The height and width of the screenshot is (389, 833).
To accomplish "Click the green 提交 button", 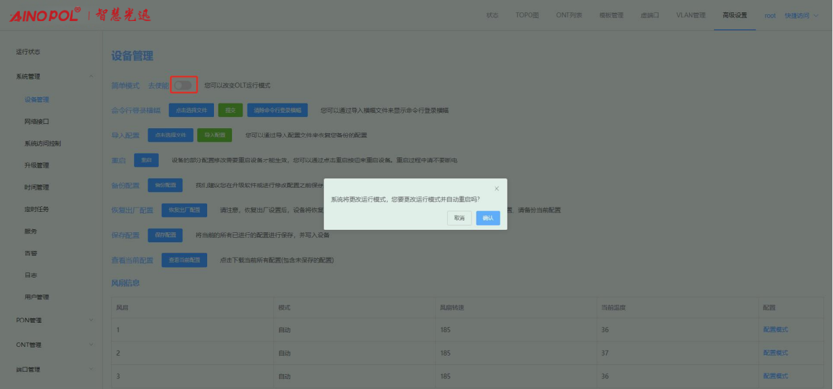I will pos(230,110).
